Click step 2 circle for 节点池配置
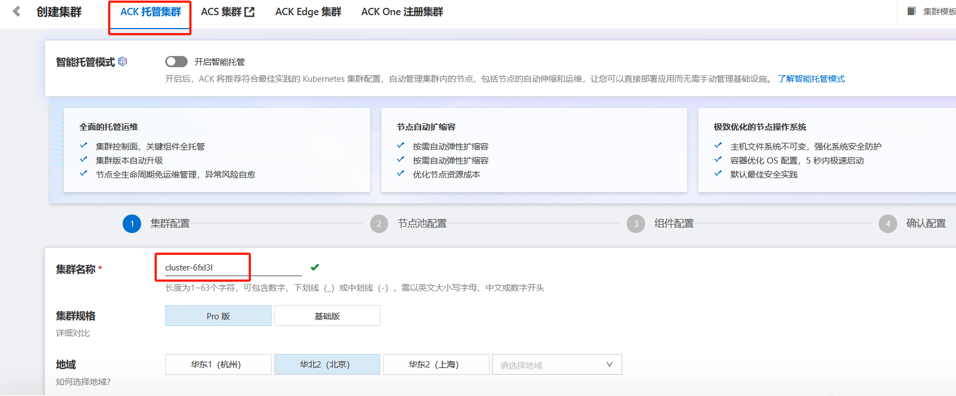 point(379,223)
